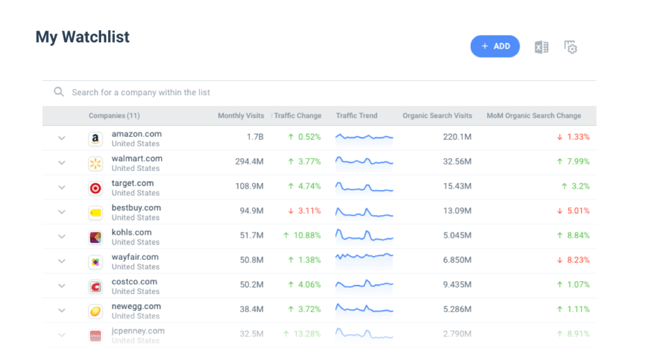Open the walmart.com link
Screen dimensions: 647x362
137,158
